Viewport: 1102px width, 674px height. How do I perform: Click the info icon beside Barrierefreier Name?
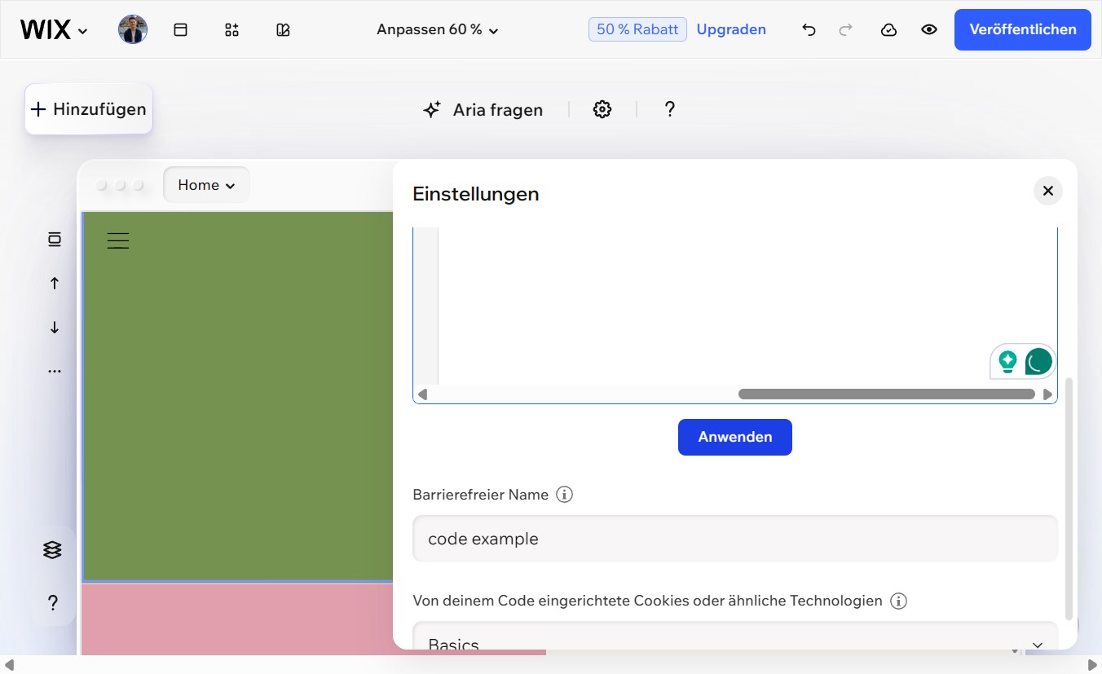tap(564, 495)
